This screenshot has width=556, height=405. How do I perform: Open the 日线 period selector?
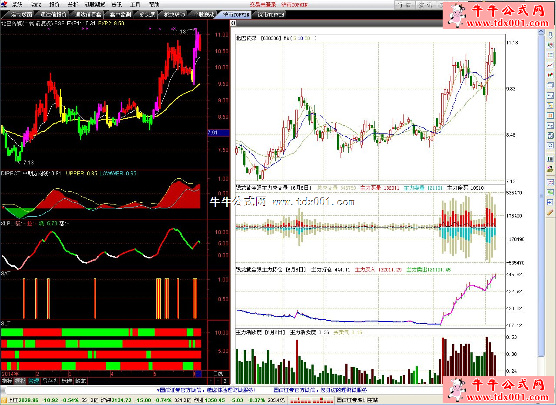218,373
